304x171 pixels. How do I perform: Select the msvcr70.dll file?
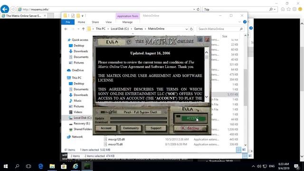[115, 144]
